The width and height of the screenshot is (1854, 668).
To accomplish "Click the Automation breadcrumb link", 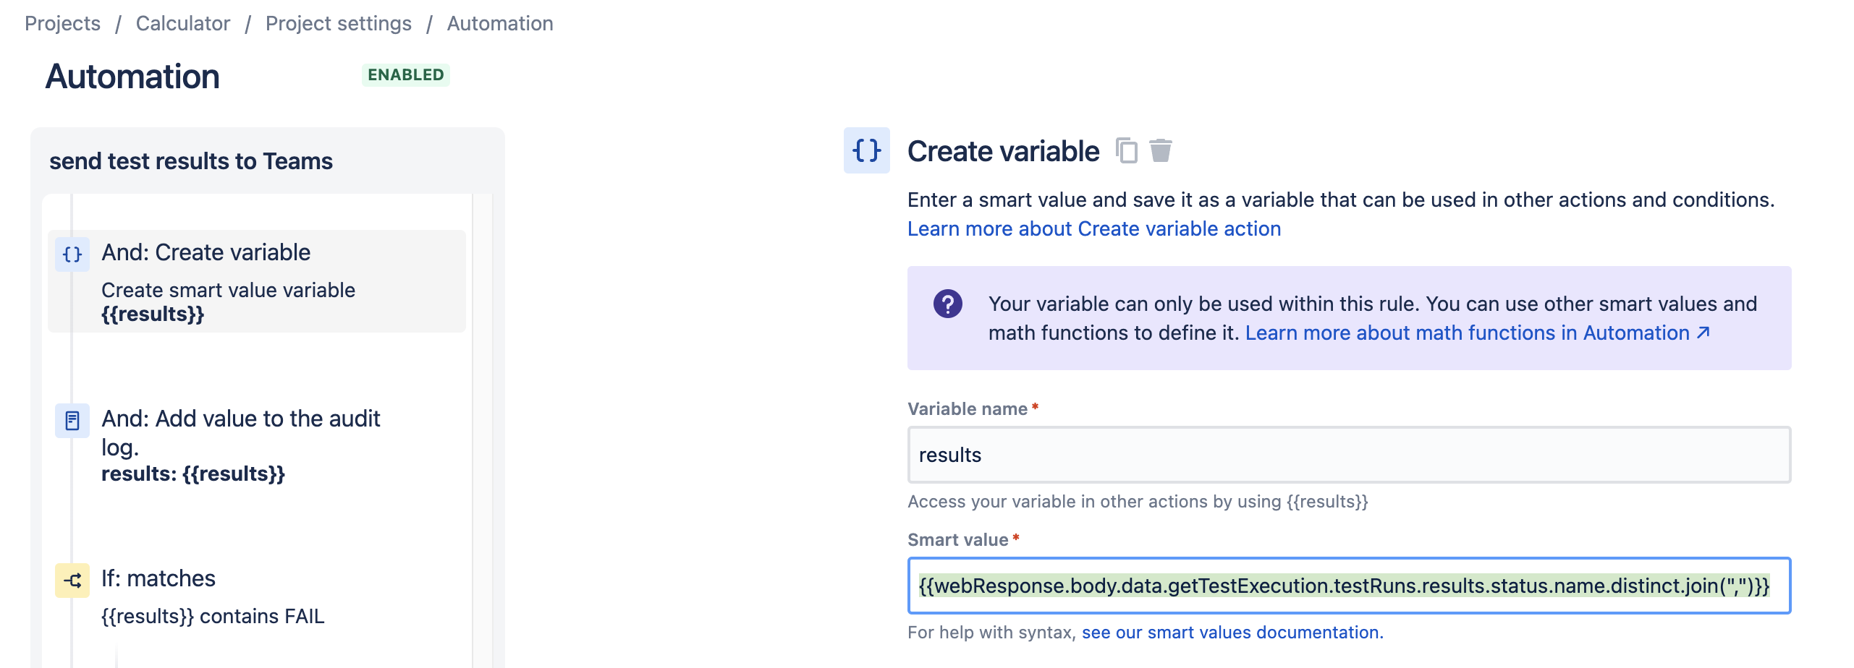I will [x=500, y=23].
